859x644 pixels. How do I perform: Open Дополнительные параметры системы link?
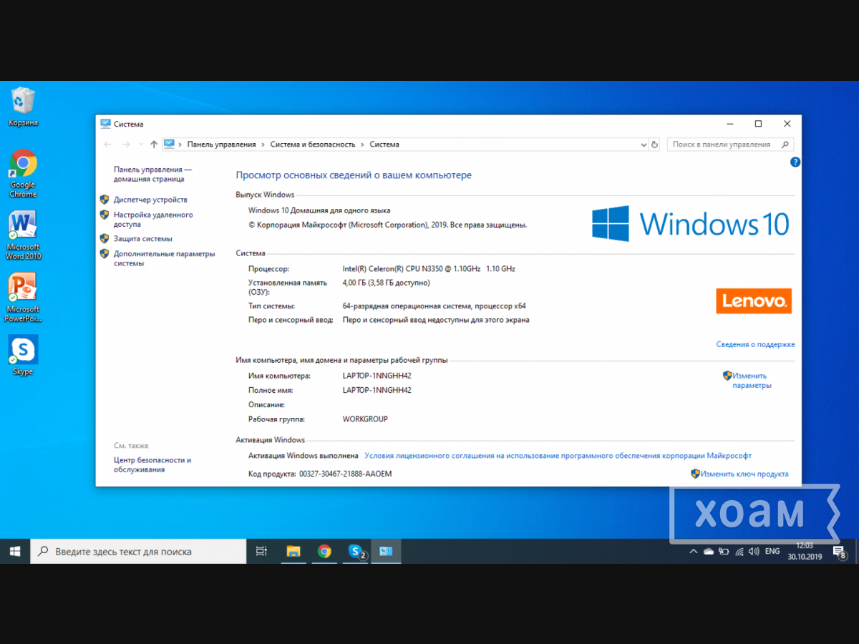(x=164, y=258)
